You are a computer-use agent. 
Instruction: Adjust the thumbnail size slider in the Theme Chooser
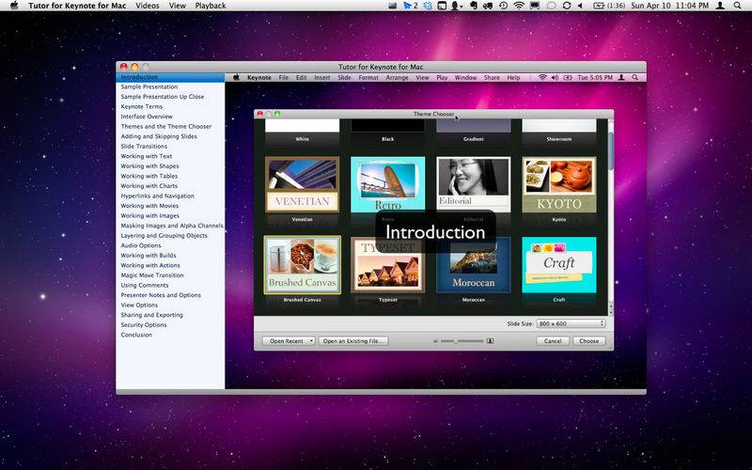tap(462, 341)
